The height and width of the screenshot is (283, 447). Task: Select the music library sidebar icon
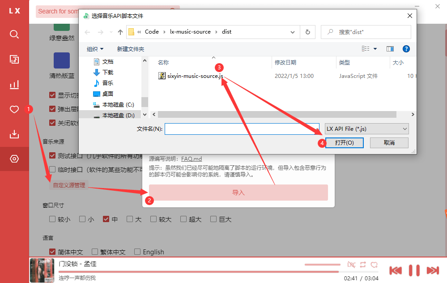click(14, 59)
